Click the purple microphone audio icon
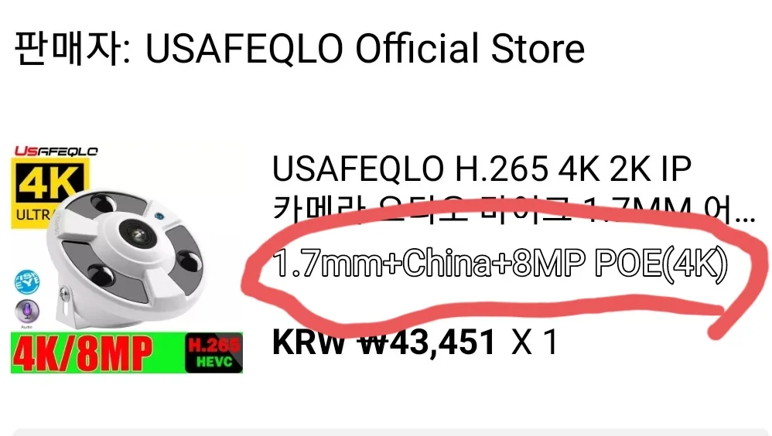Image resolution: width=772 pixels, height=436 pixels. (27, 312)
